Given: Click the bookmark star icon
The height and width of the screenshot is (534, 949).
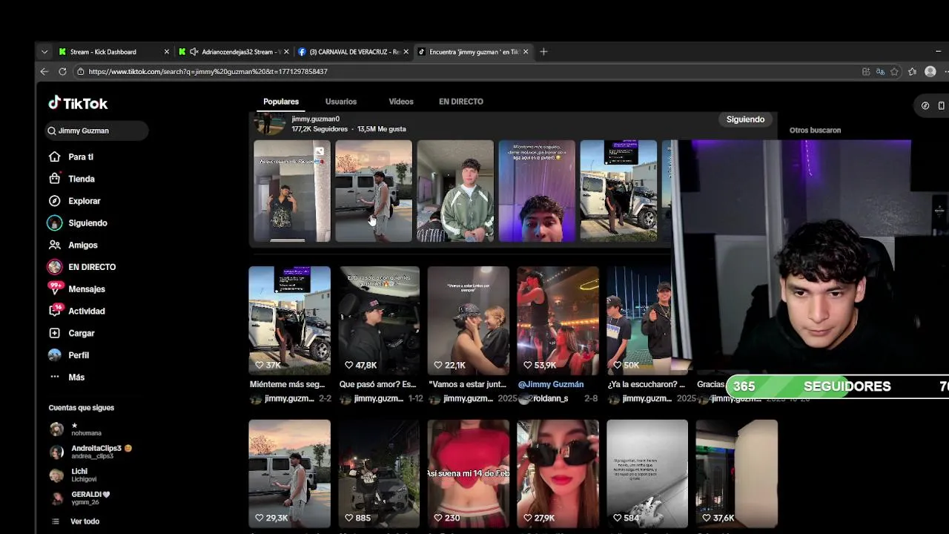Looking at the screenshot, I should click(894, 72).
